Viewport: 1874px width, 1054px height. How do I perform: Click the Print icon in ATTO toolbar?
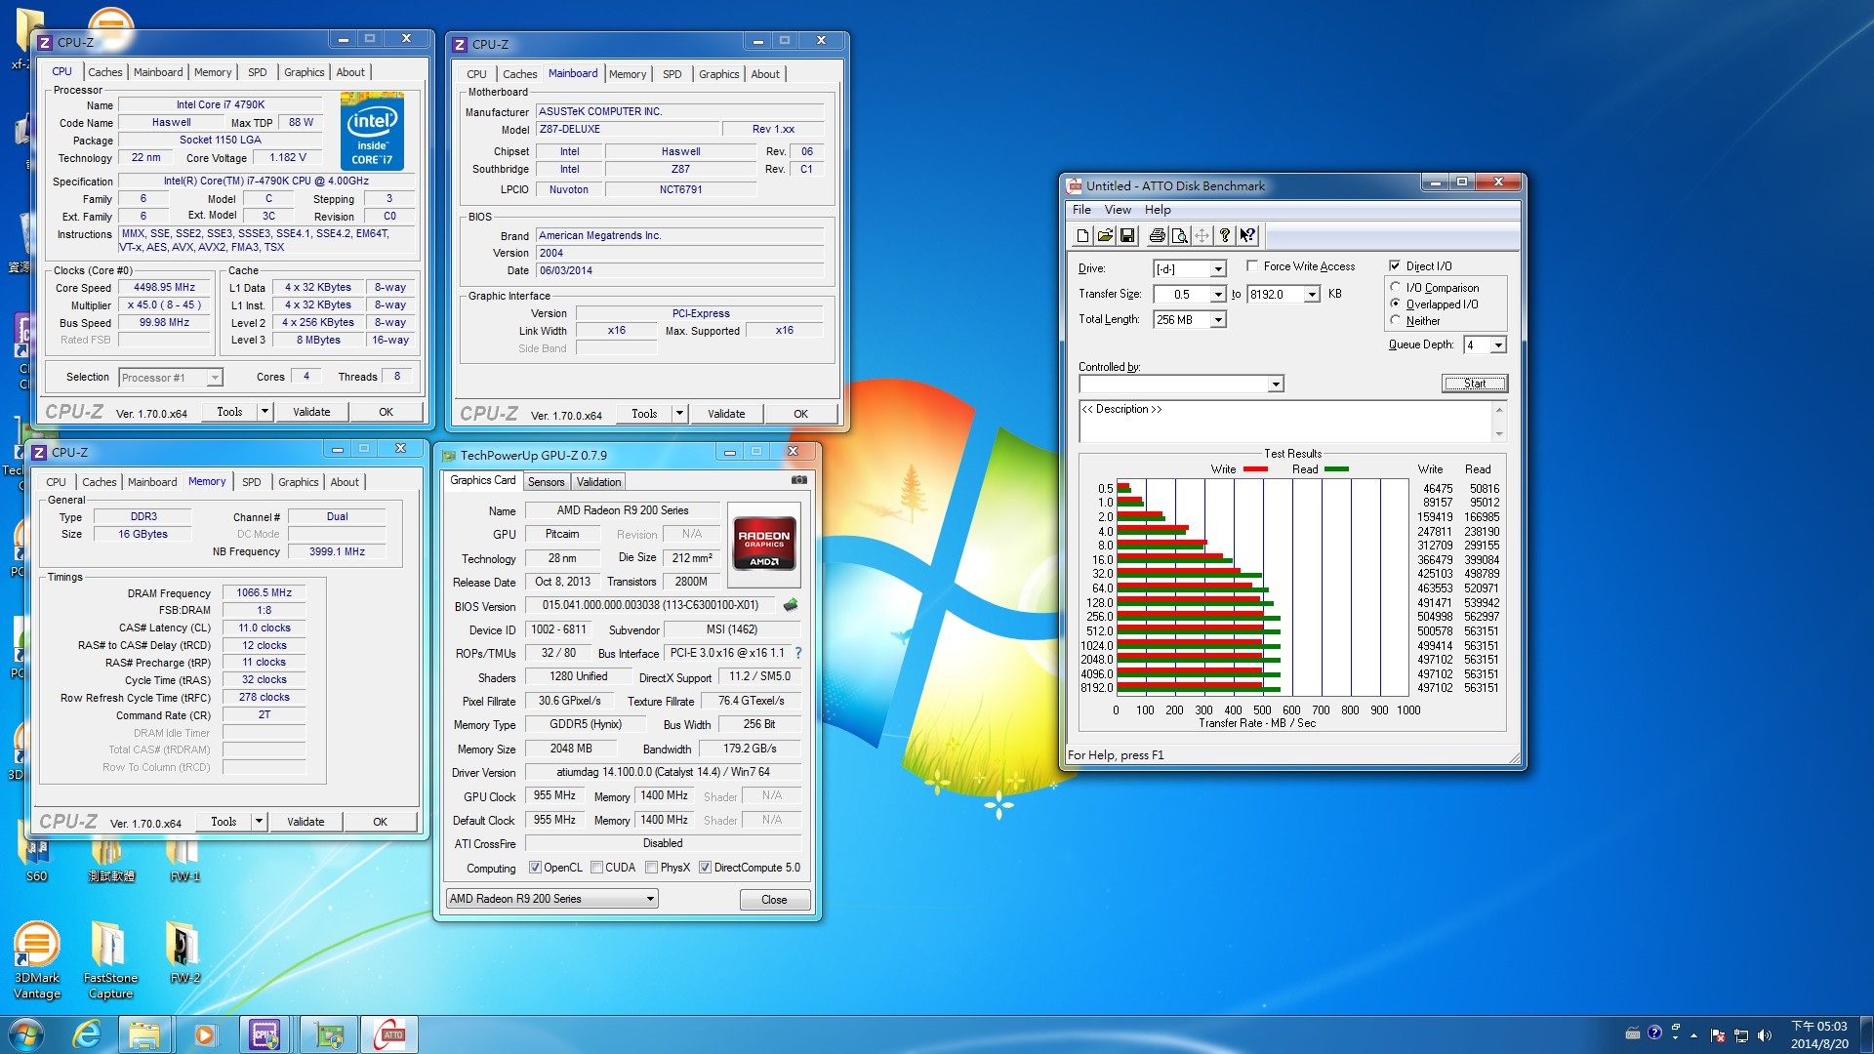(1157, 235)
